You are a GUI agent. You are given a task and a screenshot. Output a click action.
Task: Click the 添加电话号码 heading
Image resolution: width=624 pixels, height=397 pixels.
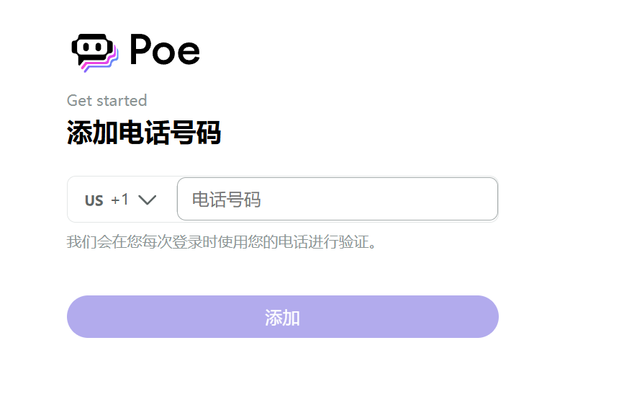[144, 132]
